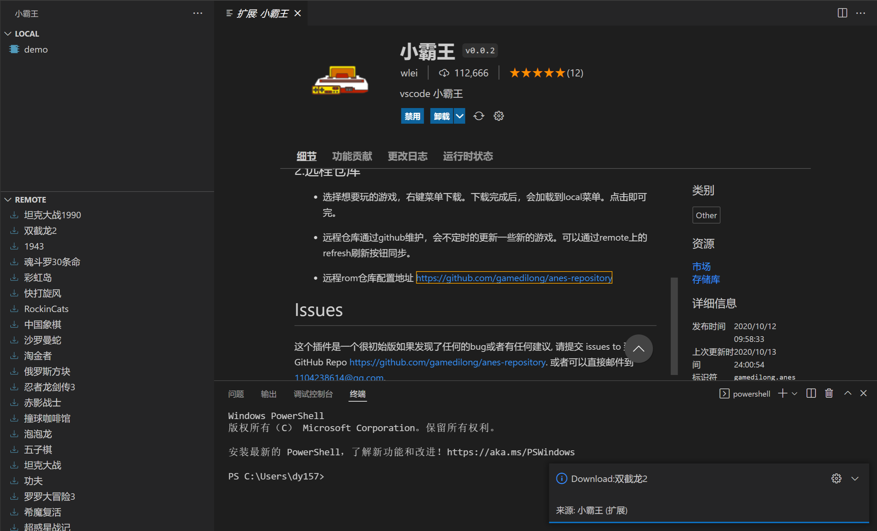Open the 小霸王 sidebar more actions menu
The height and width of the screenshot is (531, 877).
198,14
